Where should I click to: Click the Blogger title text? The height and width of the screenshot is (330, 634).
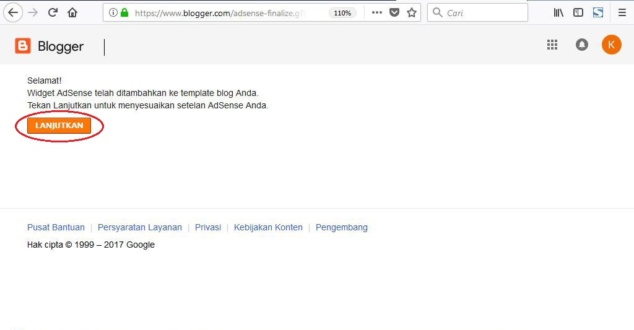(x=61, y=46)
